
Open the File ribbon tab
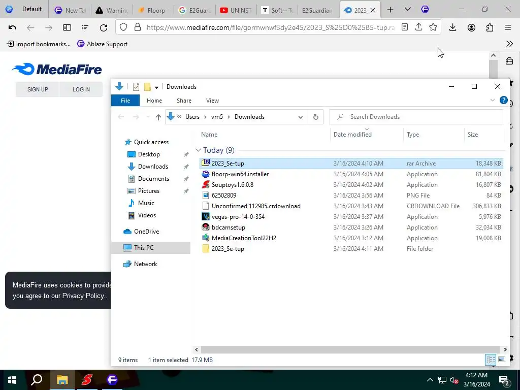click(x=125, y=101)
